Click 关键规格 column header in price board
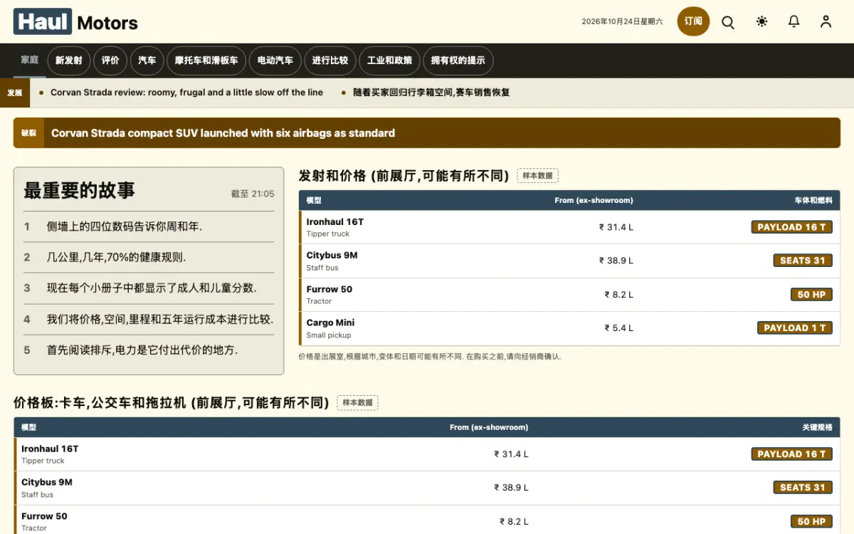854x534 pixels. click(x=817, y=428)
